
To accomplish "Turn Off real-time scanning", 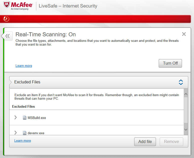I will (x=170, y=63).
